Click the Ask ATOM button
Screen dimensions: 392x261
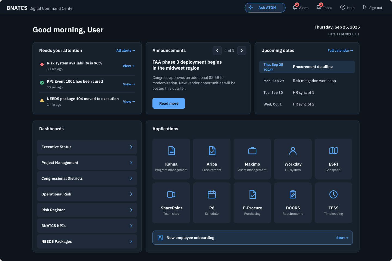click(265, 8)
